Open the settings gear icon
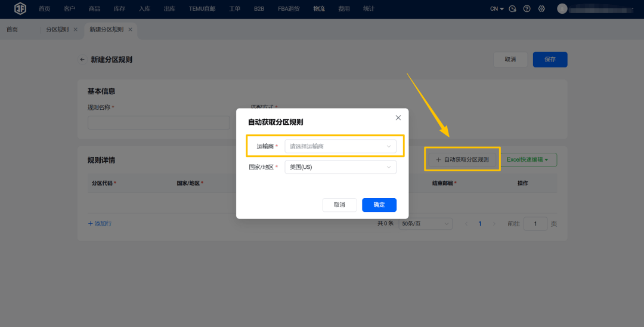The height and width of the screenshot is (327, 644). [x=541, y=9]
